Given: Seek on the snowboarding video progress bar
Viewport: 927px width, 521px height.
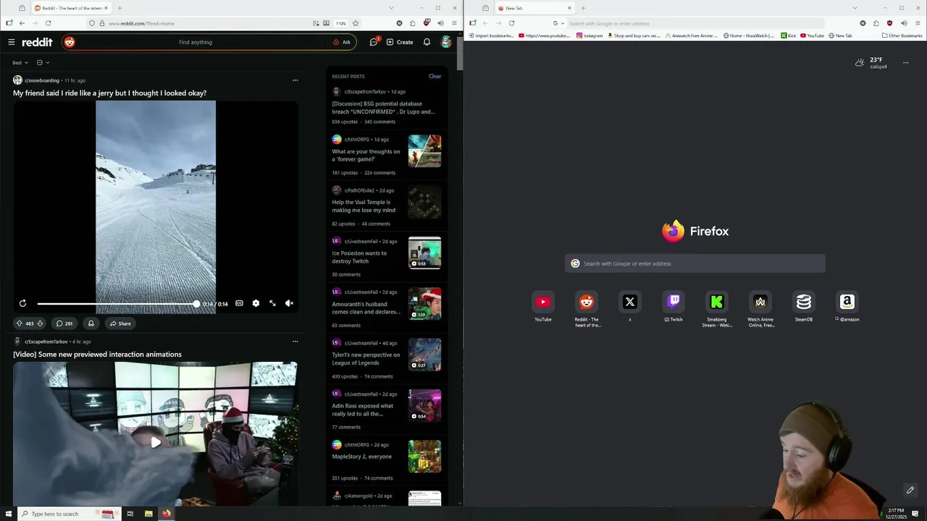Looking at the screenshot, I should [x=118, y=304].
